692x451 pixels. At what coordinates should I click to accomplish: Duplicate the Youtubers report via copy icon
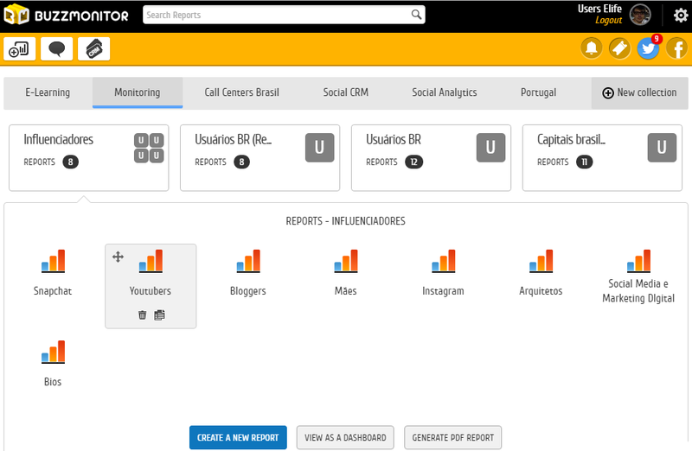(x=159, y=315)
